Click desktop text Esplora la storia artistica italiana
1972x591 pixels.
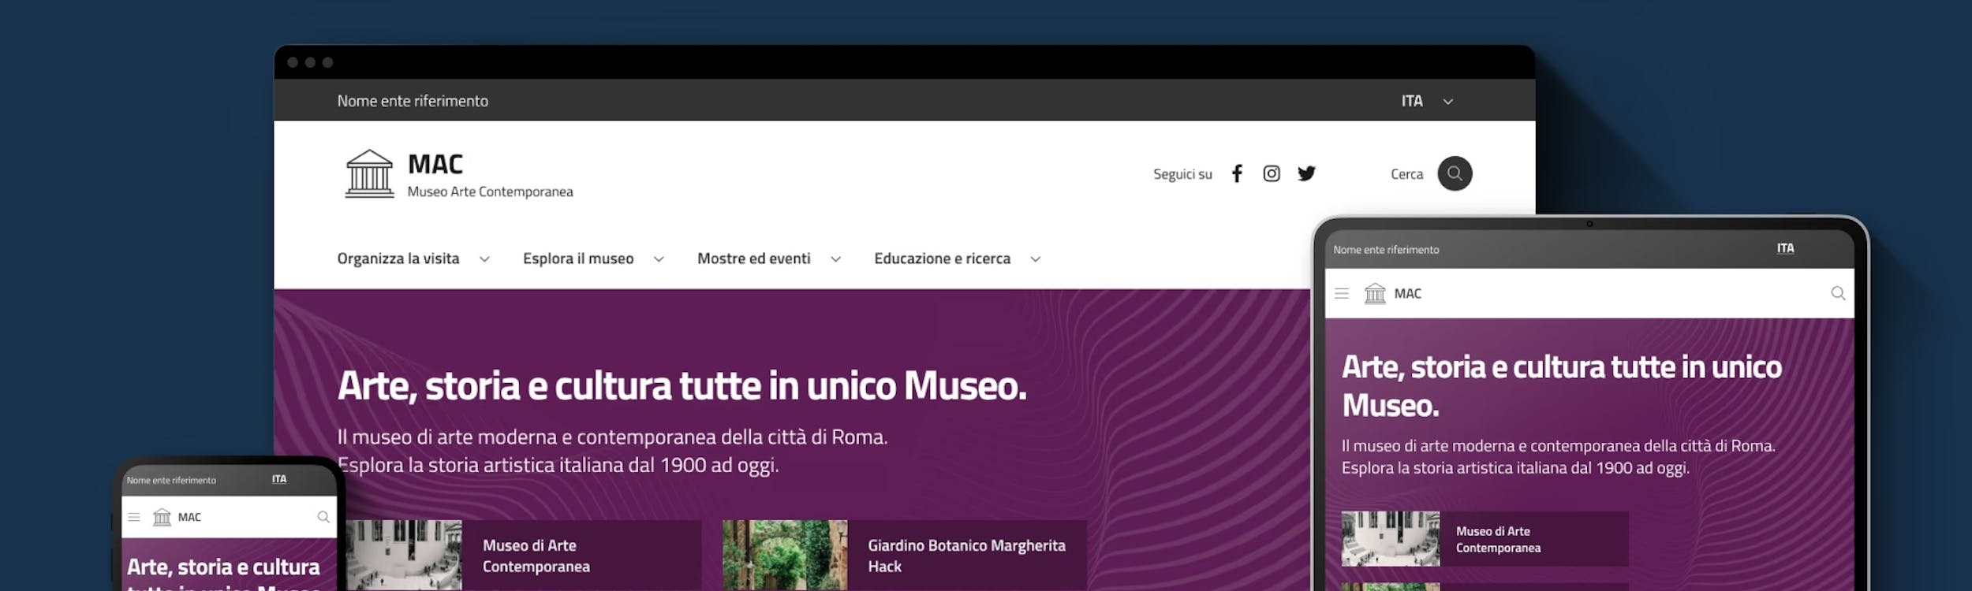coord(558,465)
